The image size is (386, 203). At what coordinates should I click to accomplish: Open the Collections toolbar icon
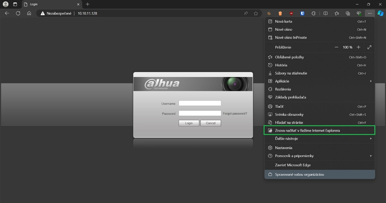(x=348, y=13)
